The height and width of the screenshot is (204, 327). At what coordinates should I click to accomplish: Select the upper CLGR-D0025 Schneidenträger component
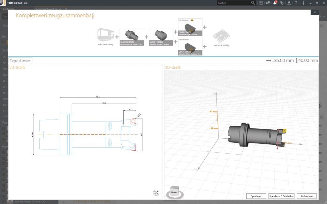coord(190,27)
